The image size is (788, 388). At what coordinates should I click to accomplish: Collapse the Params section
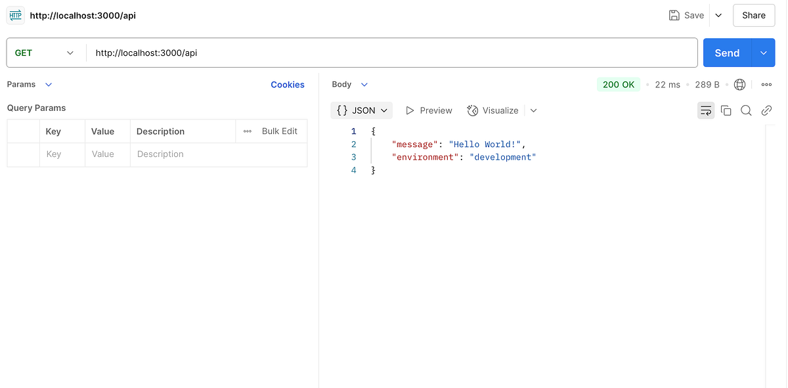48,84
